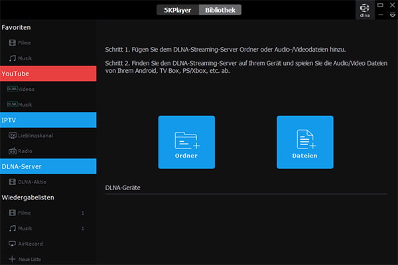Add files with the Dateien button
The height and width of the screenshot is (265, 398).
pos(305,142)
